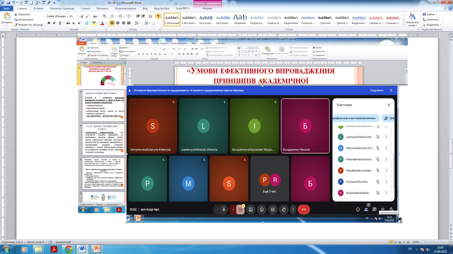Toggle bold (Ж) formatting
The height and width of the screenshot is (254, 453).
coord(49,23)
